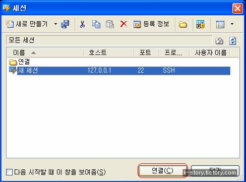Go up one folder level icon
The width and height of the screenshot is (246, 182).
click(x=219, y=41)
